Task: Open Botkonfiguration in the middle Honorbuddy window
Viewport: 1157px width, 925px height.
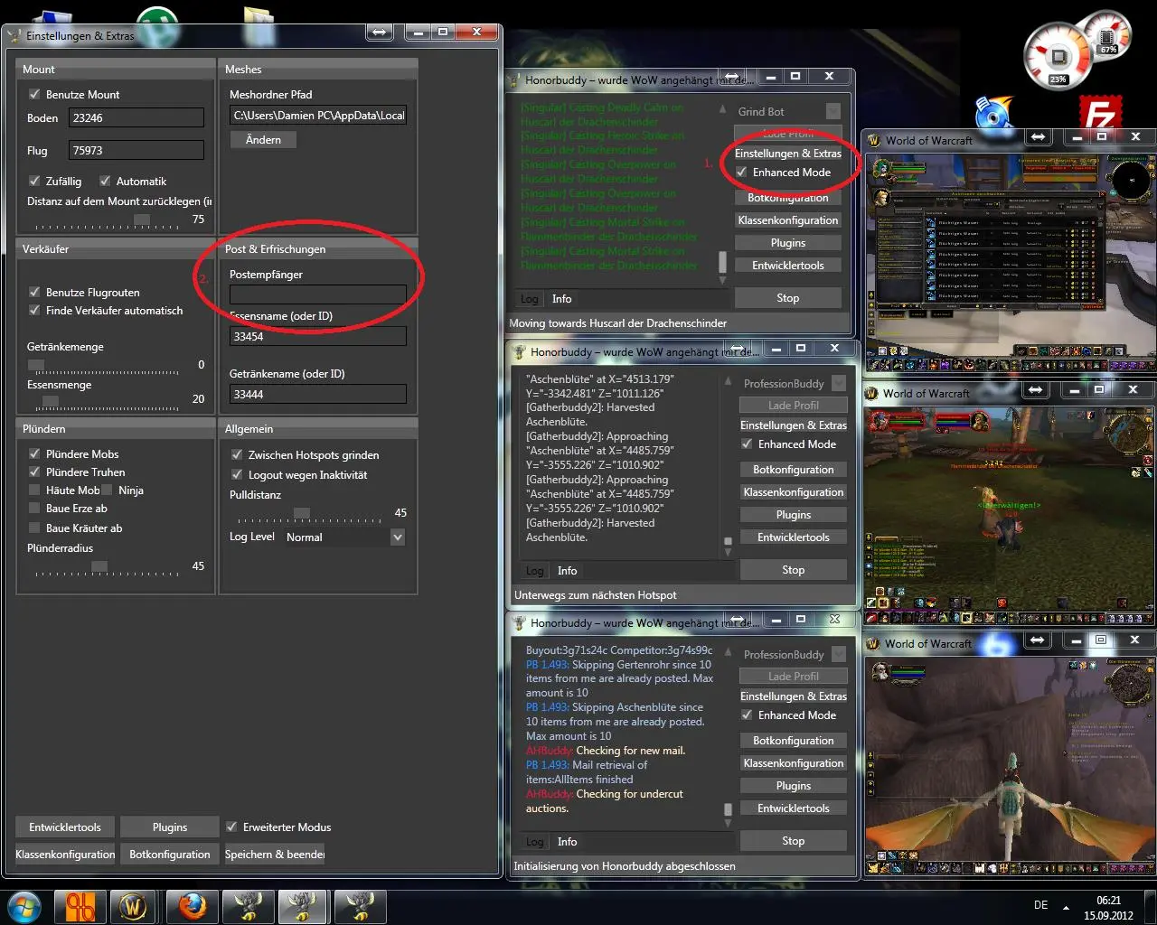Action: [x=794, y=470]
